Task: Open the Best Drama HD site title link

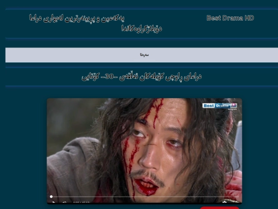Action: (x=230, y=18)
